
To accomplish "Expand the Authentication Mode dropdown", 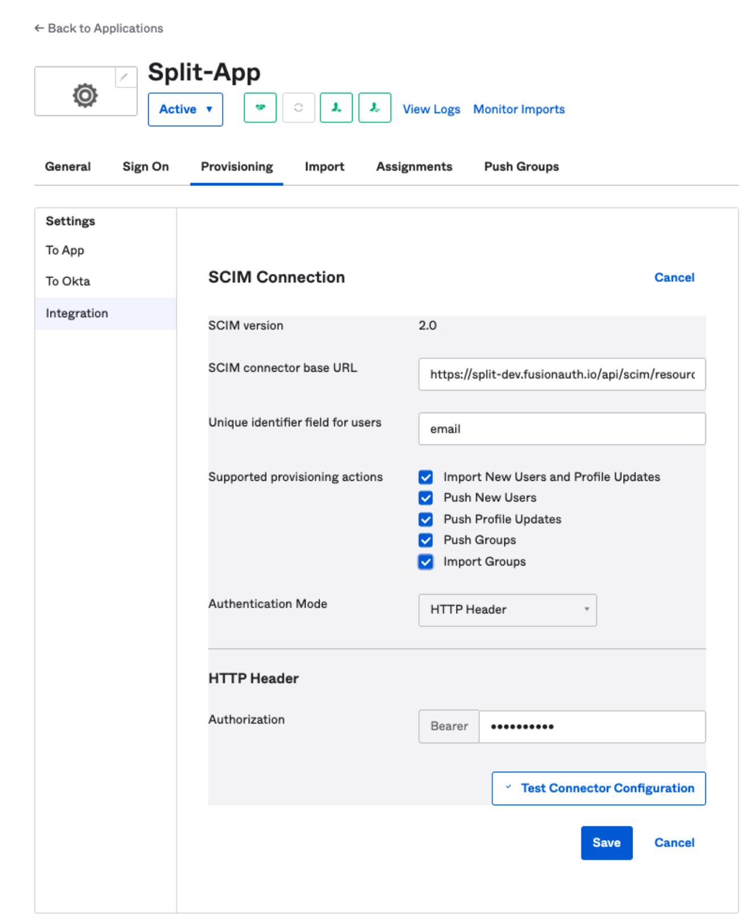I will click(x=507, y=610).
